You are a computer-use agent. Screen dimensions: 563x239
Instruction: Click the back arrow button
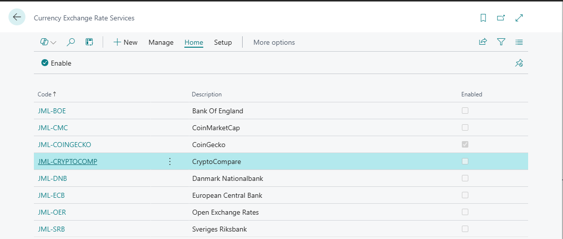tap(17, 17)
